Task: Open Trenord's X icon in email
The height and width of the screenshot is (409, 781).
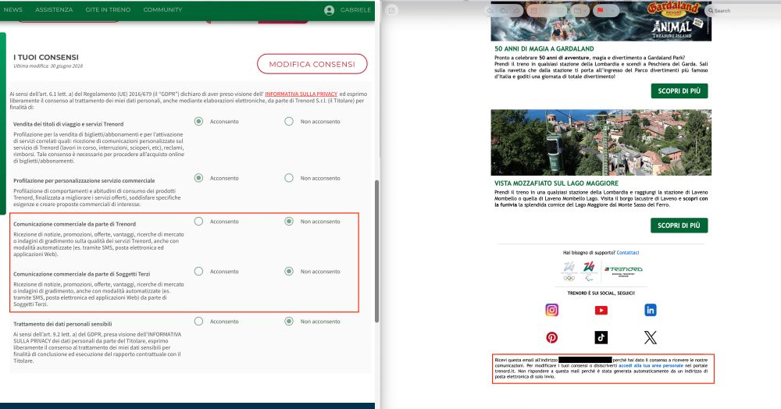Action: pos(651,337)
